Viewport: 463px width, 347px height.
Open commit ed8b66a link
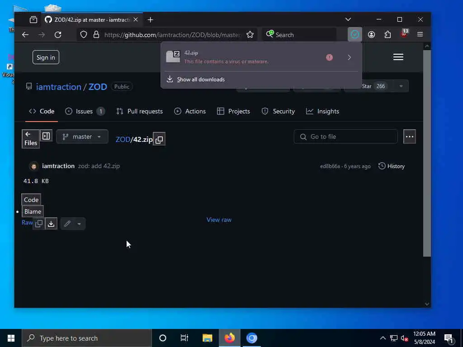tap(330, 166)
